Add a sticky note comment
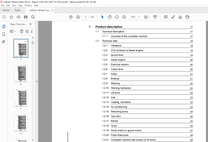Image resolution: width=208 pixels, height=142 pixels. tap(166, 17)
